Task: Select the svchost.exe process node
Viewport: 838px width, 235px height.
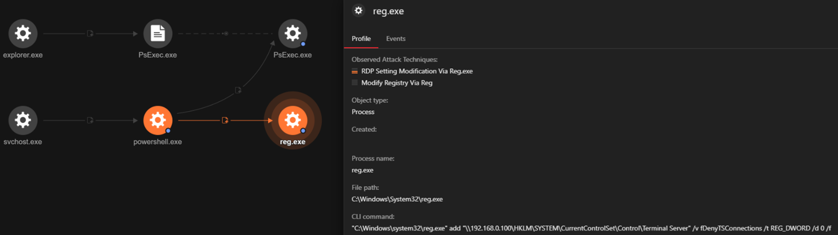Action: (23, 120)
